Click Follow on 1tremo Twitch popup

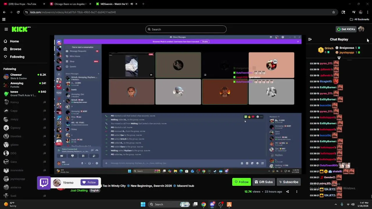(89, 182)
